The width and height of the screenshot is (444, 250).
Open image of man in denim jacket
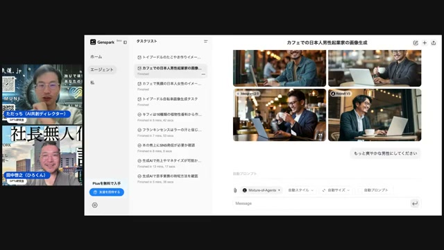tap(280, 68)
